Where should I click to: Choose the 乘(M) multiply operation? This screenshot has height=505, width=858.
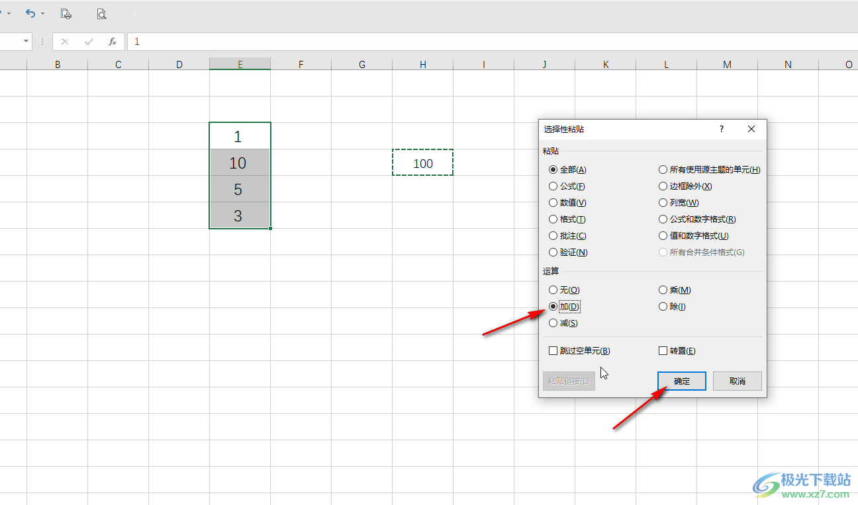pyautogui.click(x=675, y=290)
